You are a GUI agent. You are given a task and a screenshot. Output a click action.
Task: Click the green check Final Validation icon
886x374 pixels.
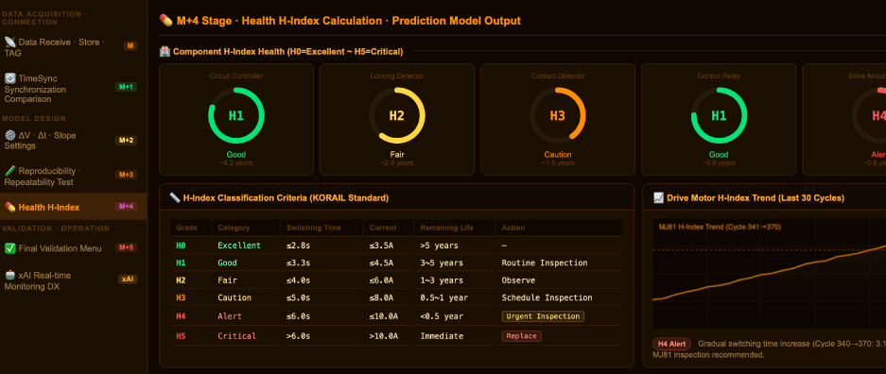click(10, 248)
